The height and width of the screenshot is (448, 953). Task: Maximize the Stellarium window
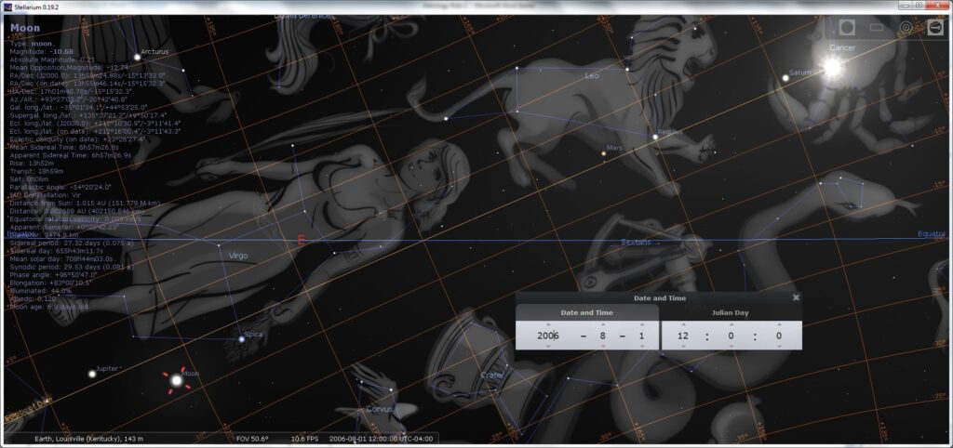click(919, 6)
